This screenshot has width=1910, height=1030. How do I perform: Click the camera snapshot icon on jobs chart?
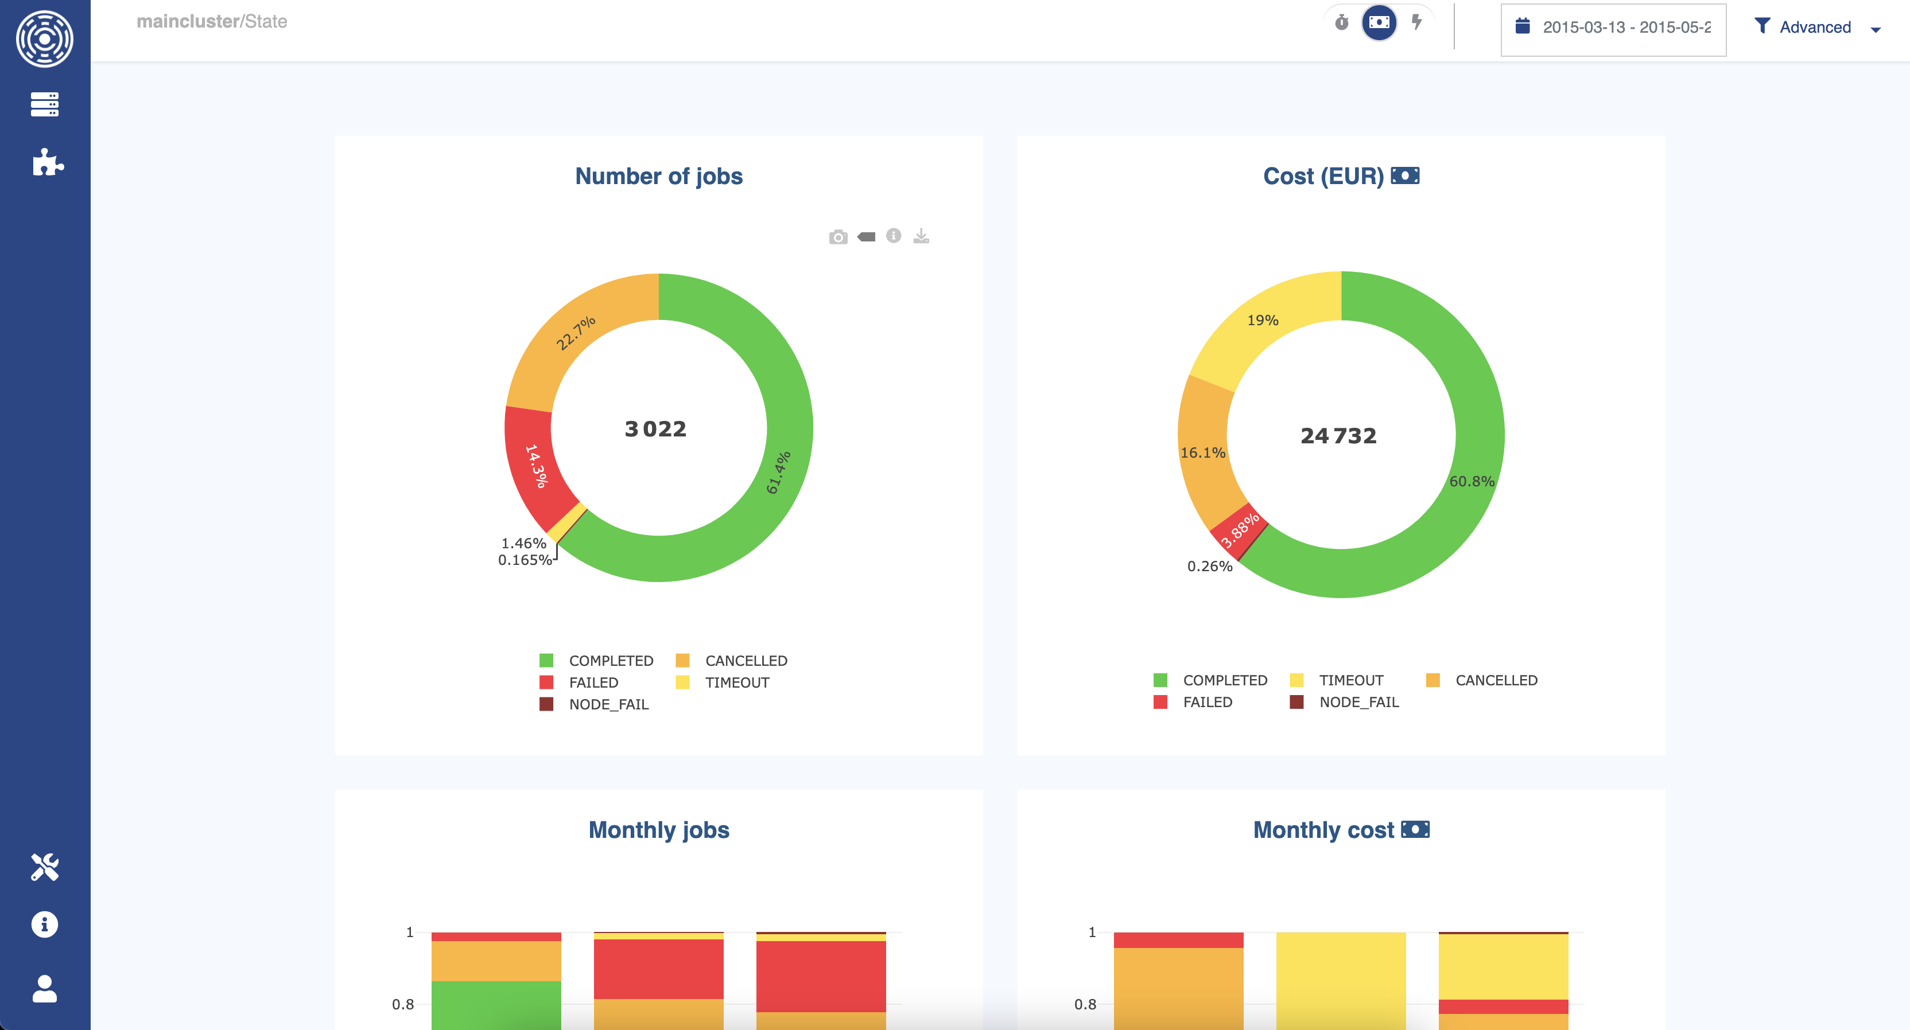tap(838, 237)
